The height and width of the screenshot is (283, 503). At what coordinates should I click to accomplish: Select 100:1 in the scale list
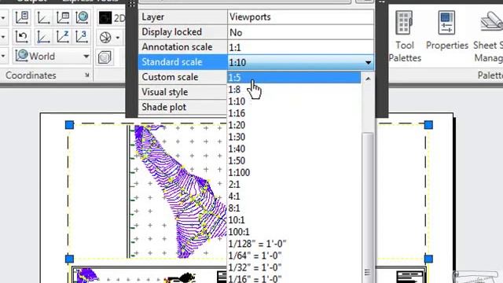click(x=294, y=232)
